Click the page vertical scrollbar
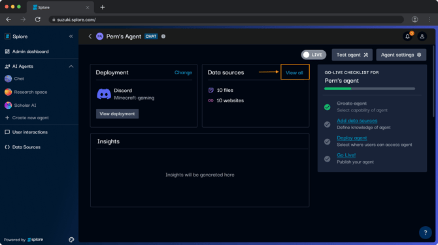The width and height of the screenshot is (438, 245). pos(433,81)
